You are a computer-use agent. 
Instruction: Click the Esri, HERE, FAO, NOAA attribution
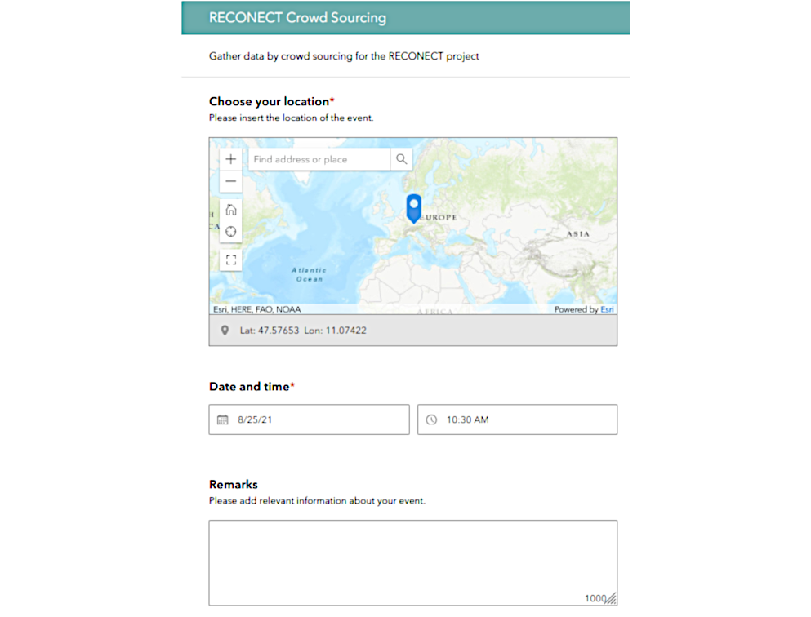(256, 309)
